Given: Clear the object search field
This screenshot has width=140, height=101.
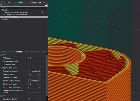Looking at the screenshot, I should pos(46,5).
